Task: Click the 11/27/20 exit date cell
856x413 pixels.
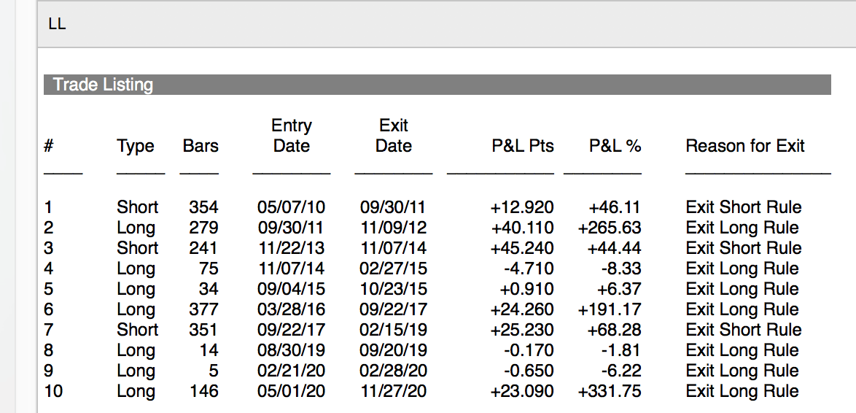Action: [394, 391]
